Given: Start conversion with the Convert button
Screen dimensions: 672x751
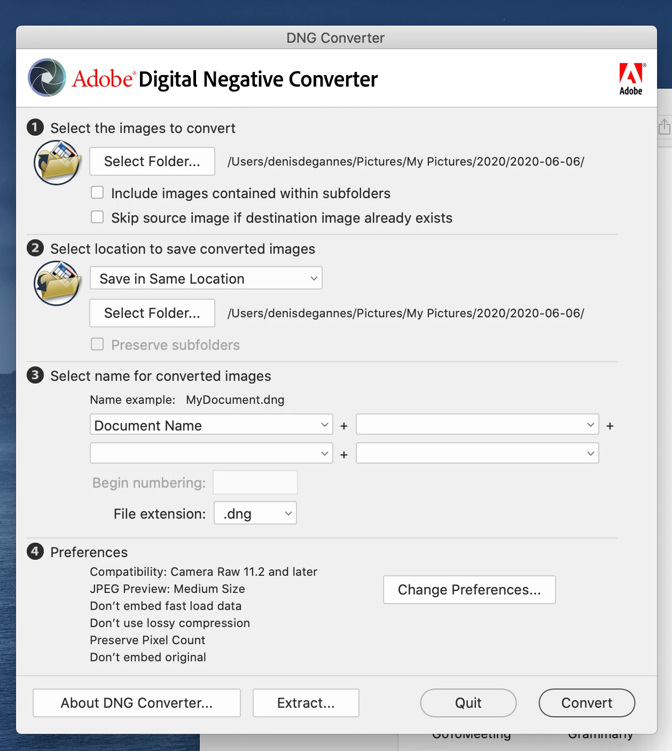Looking at the screenshot, I should coord(587,703).
